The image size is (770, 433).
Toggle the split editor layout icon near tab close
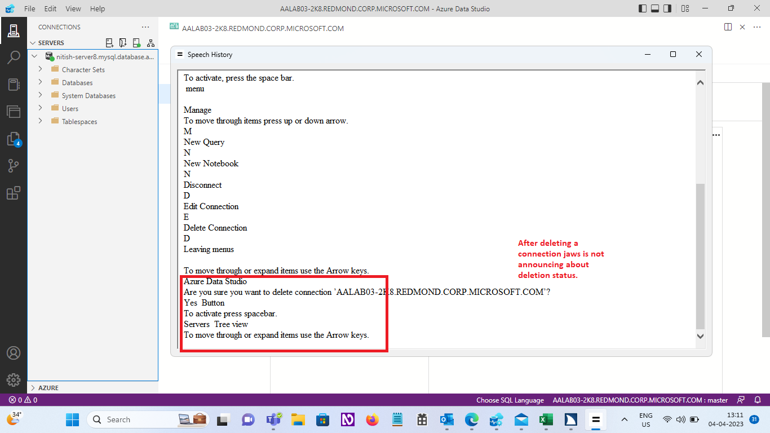click(728, 26)
